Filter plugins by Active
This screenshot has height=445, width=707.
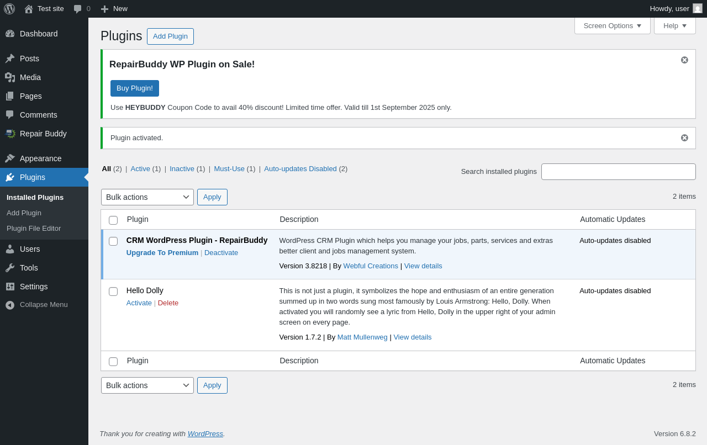pyautogui.click(x=140, y=169)
